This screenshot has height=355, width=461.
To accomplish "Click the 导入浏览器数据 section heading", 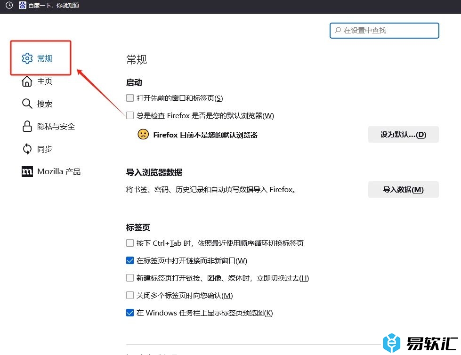I will point(154,172).
